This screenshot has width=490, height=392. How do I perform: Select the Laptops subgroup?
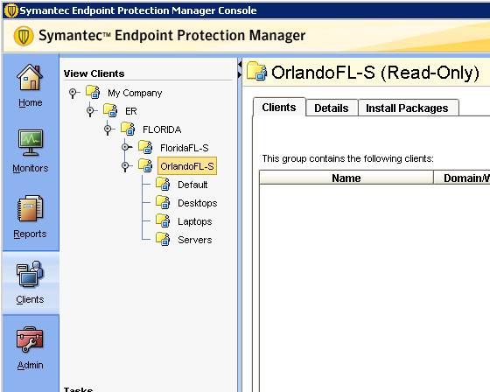[x=194, y=221]
